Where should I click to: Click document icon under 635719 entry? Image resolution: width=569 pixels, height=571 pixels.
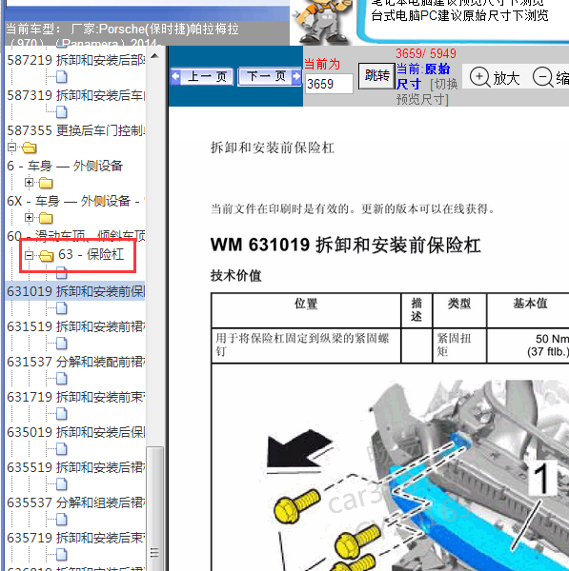[62, 555]
